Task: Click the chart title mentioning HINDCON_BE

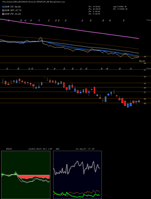Action: [x=34, y=2]
